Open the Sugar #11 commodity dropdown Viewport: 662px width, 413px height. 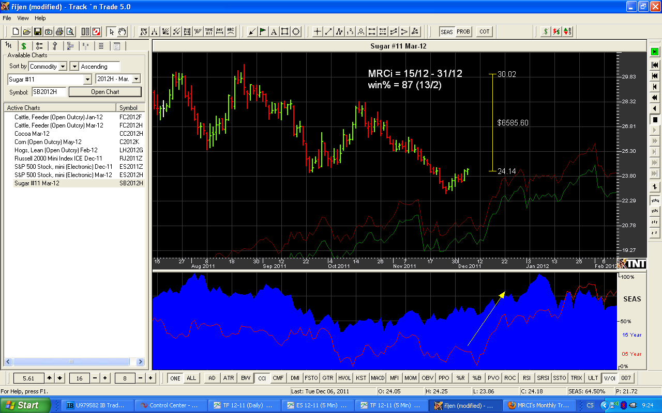click(87, 79)
